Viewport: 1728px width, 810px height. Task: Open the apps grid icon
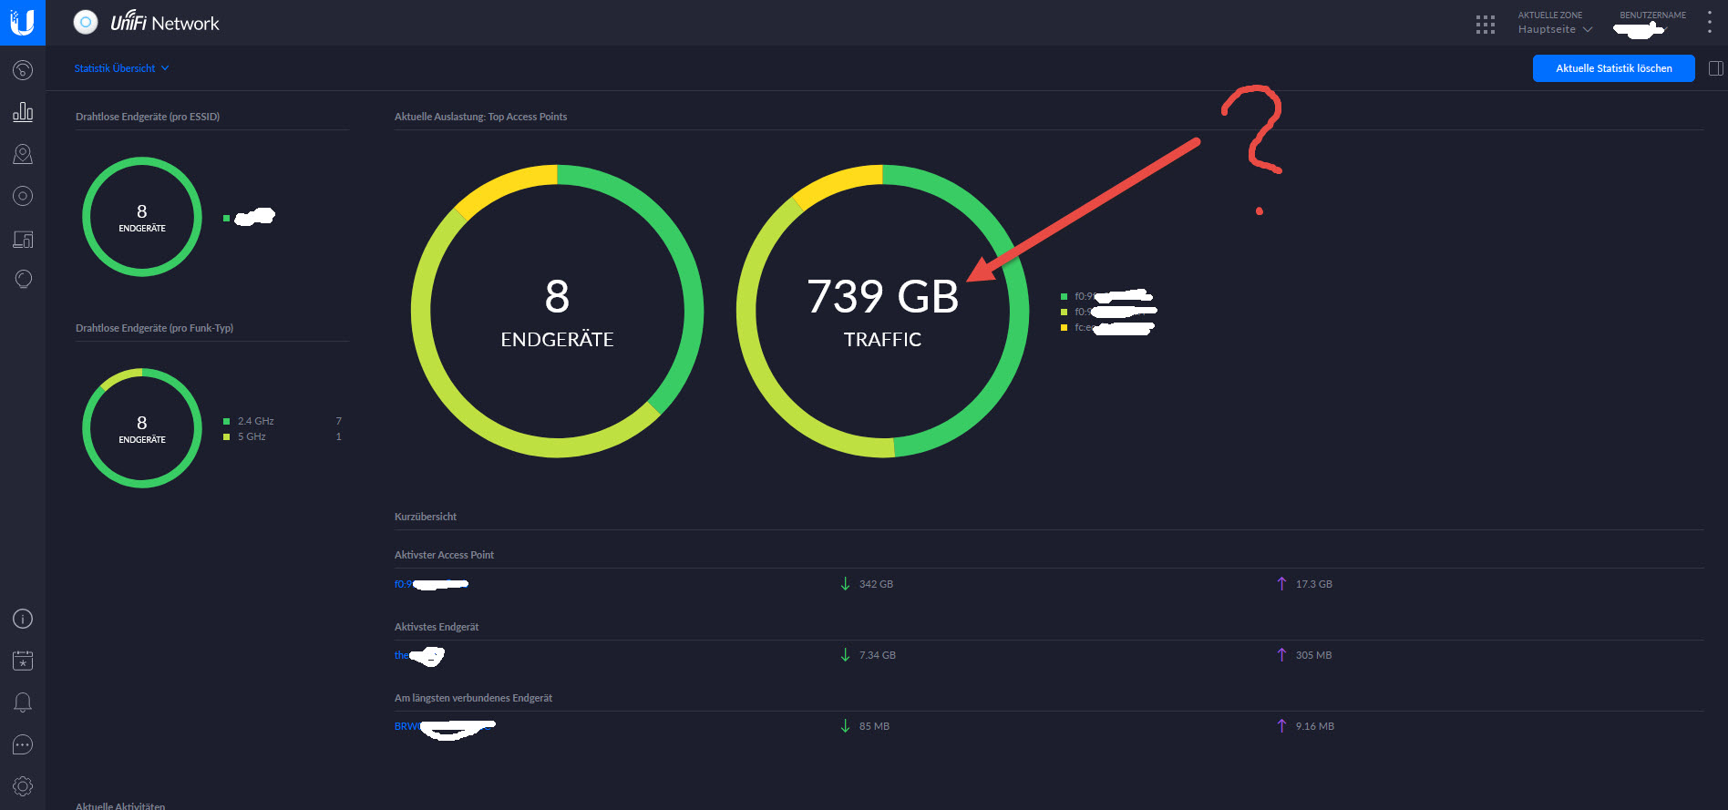[x=1486, y=25]
